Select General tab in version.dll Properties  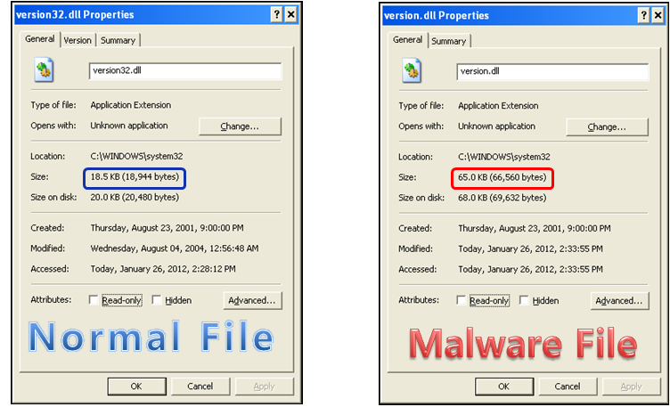(x=407, y=39)
